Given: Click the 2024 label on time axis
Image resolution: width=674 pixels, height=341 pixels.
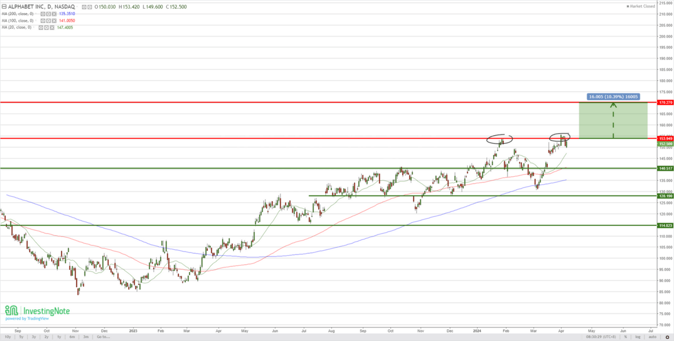Looking at the screenshot, I should coord(478,330).
